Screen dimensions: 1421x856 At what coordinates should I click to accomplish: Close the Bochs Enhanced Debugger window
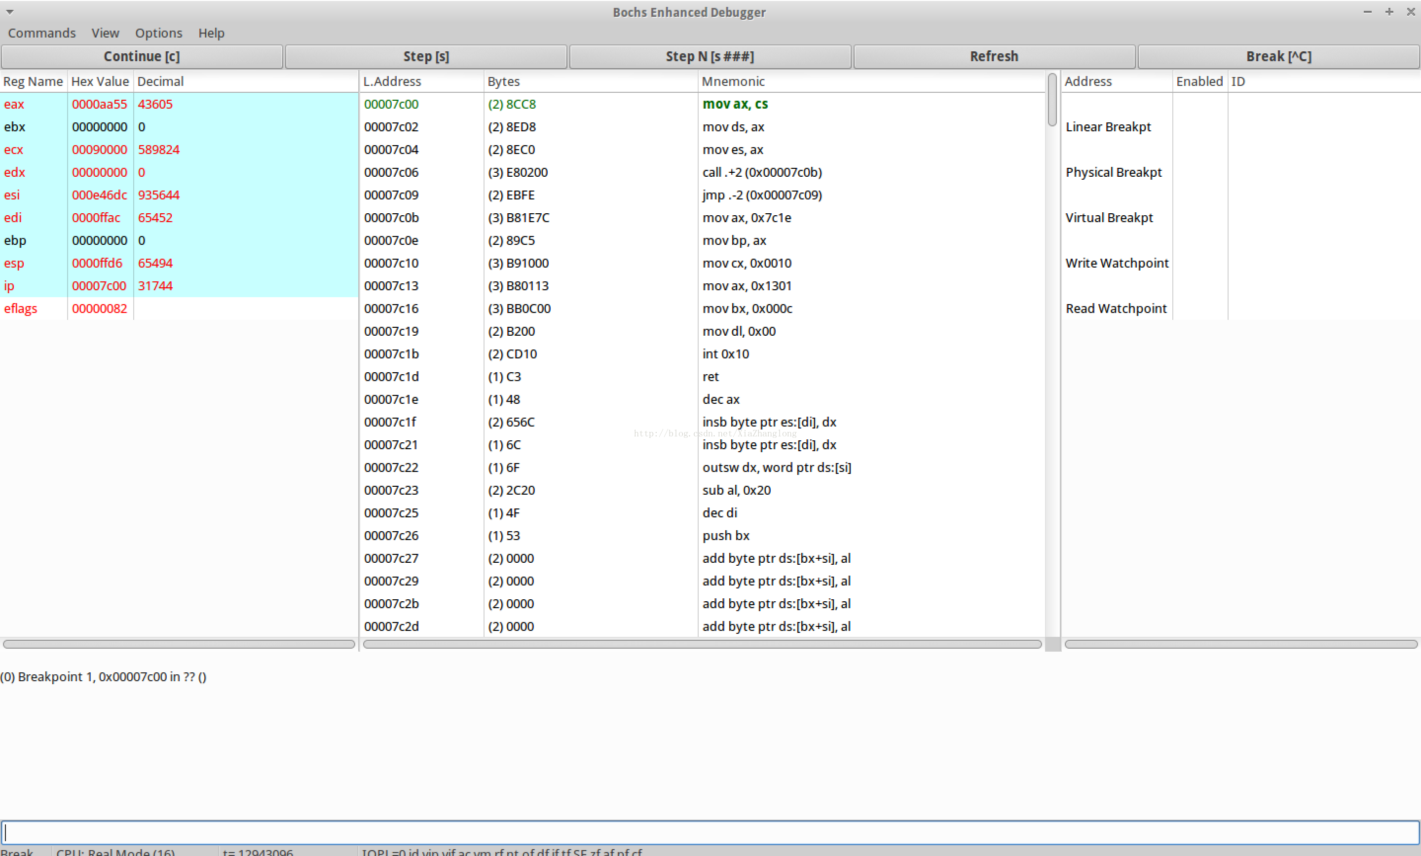click(1411, 11)
